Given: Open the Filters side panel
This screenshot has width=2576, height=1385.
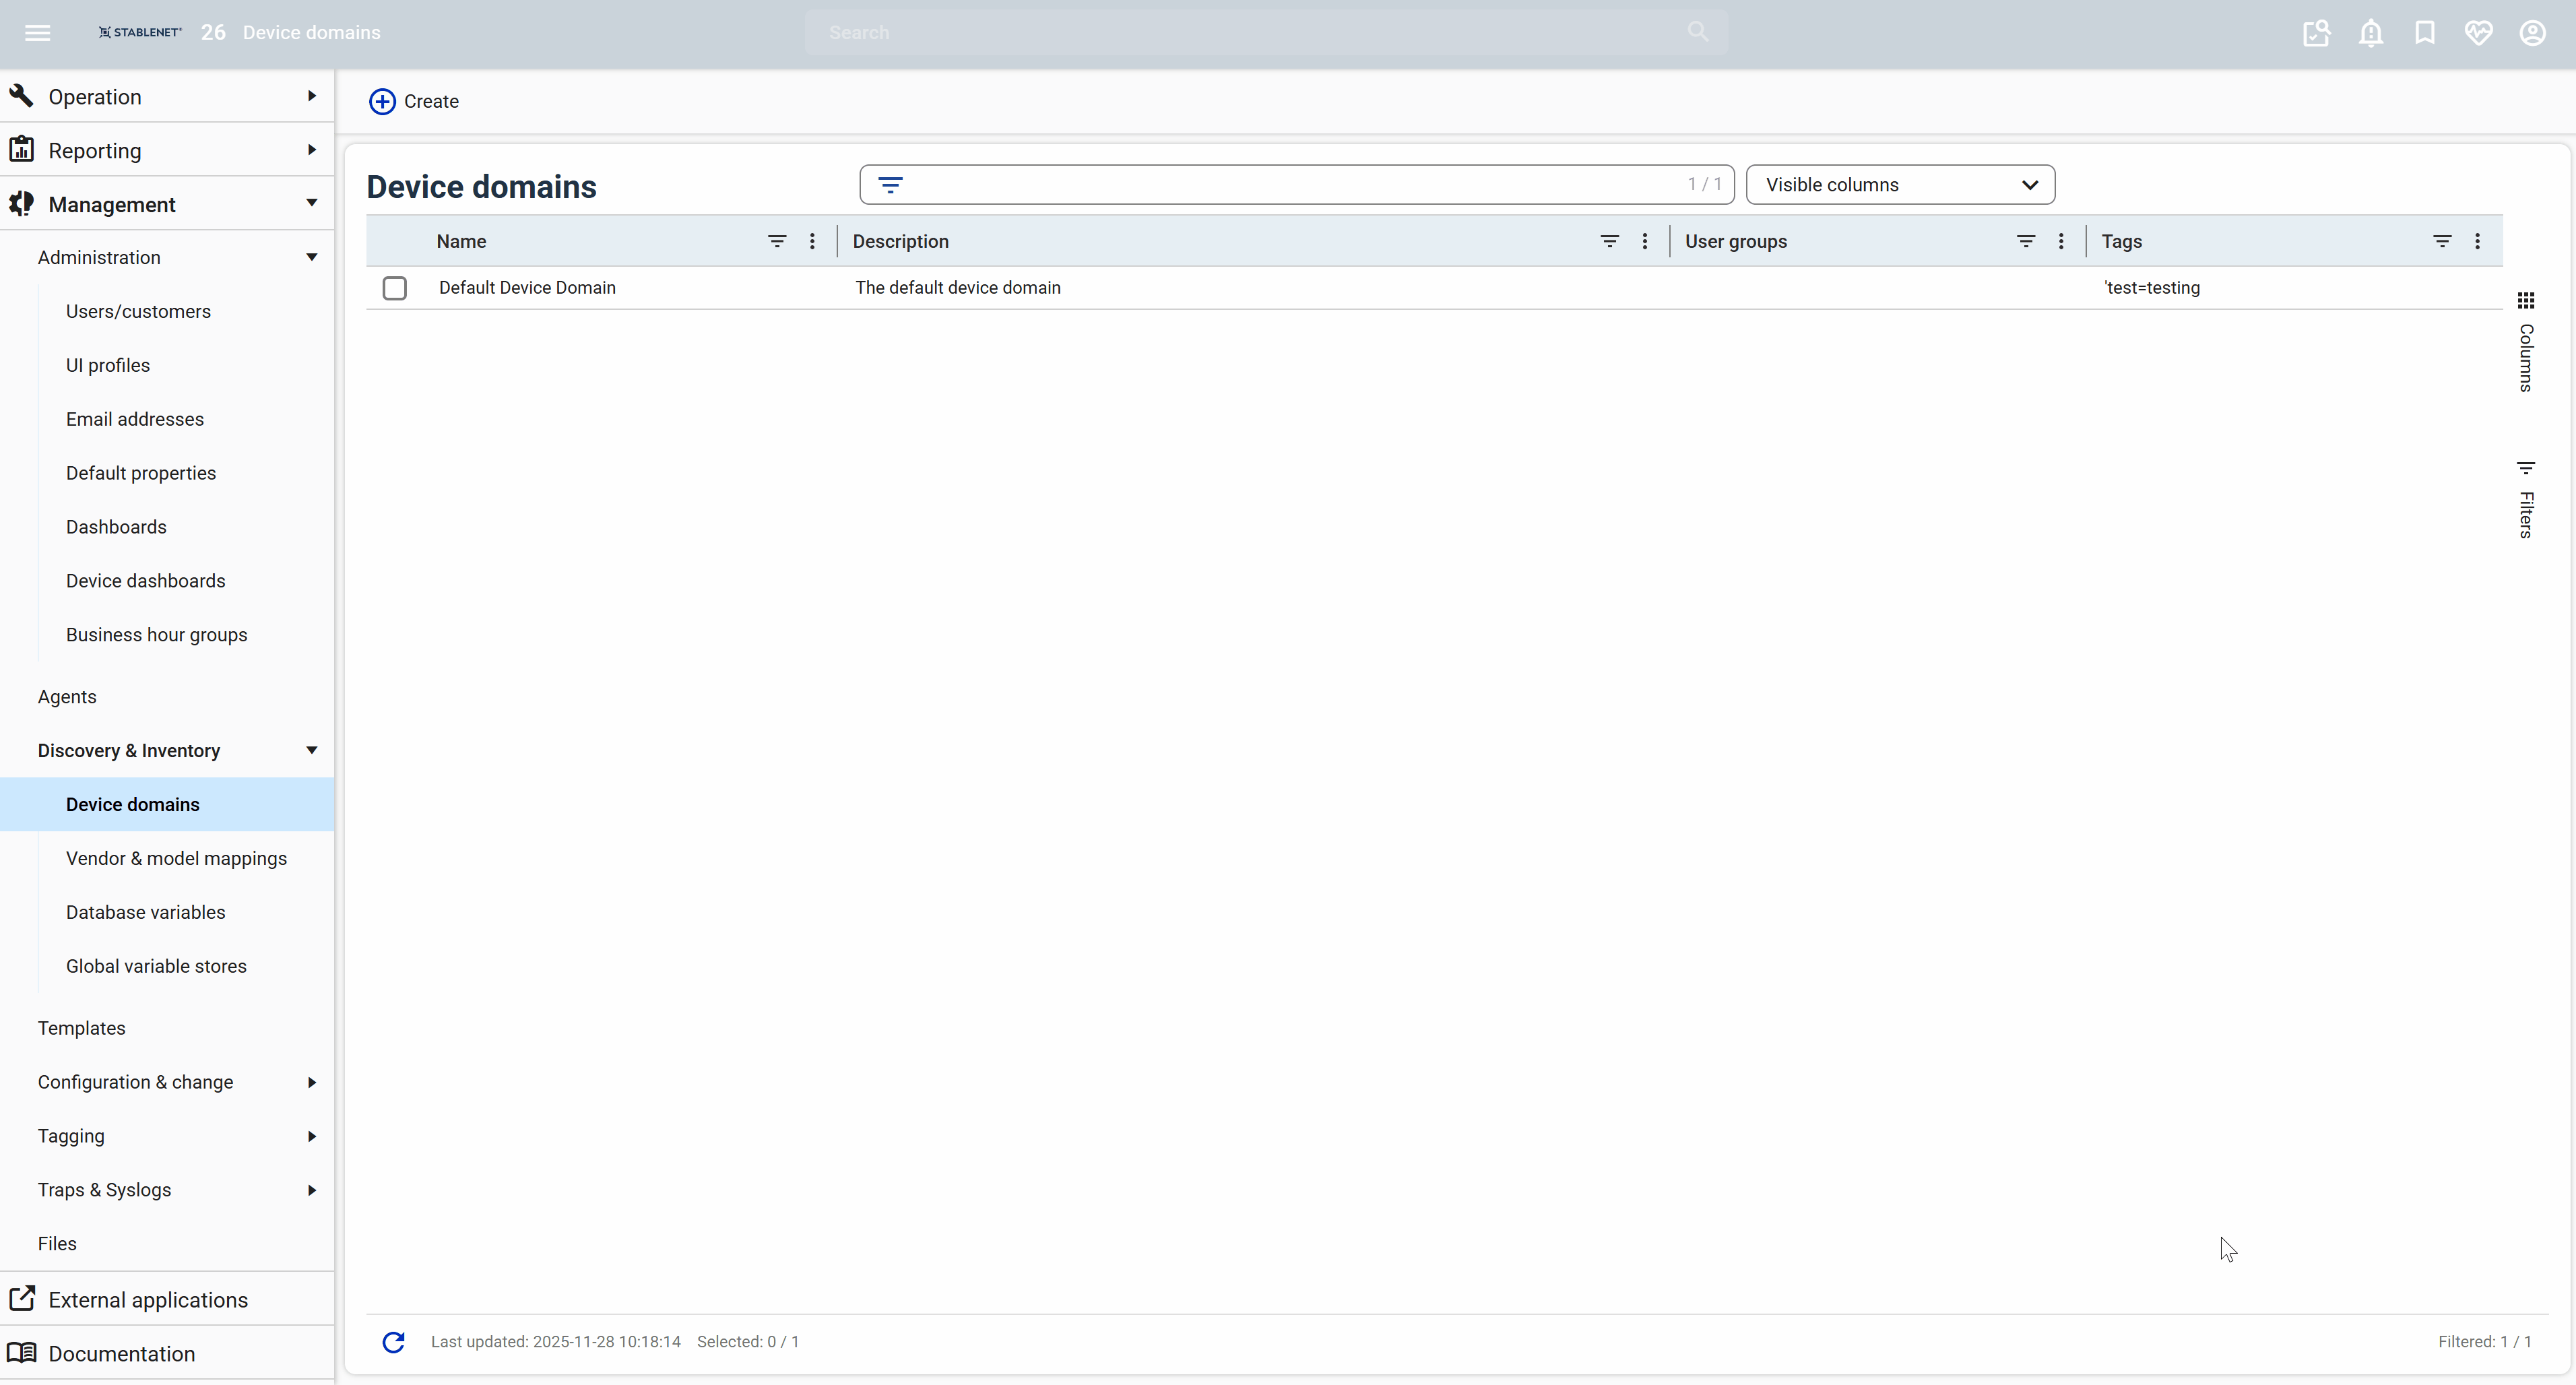Looking at the screenshot, I should coord(2526,500).
